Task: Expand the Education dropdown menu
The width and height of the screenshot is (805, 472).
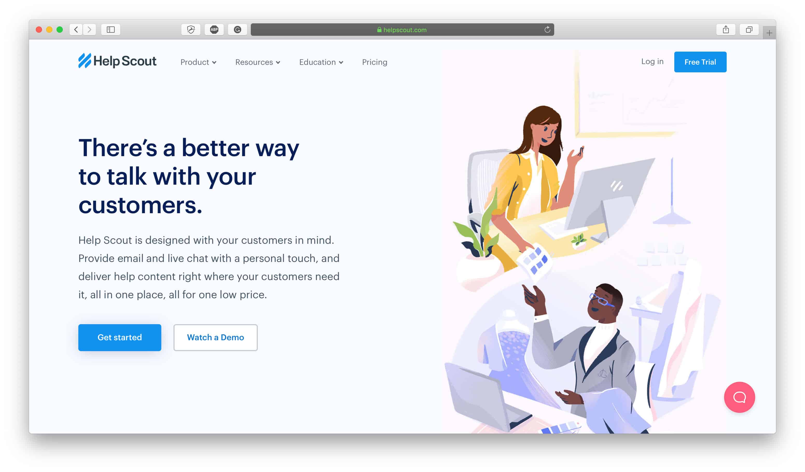Action: point(321,62)
